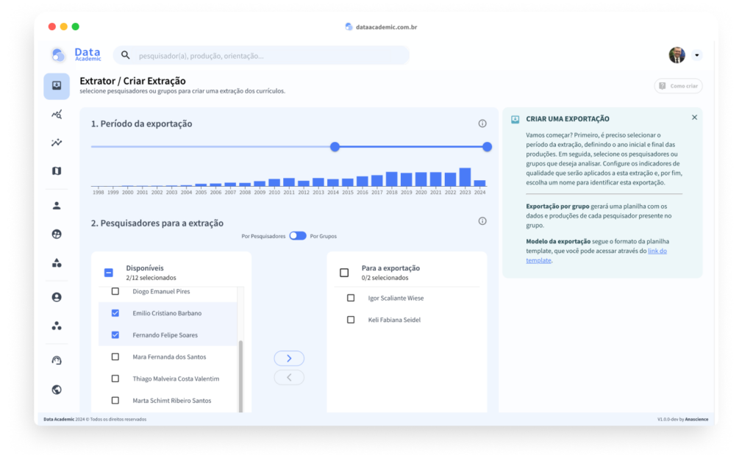Click the Anascience footer text

click(x=696, y=420)
